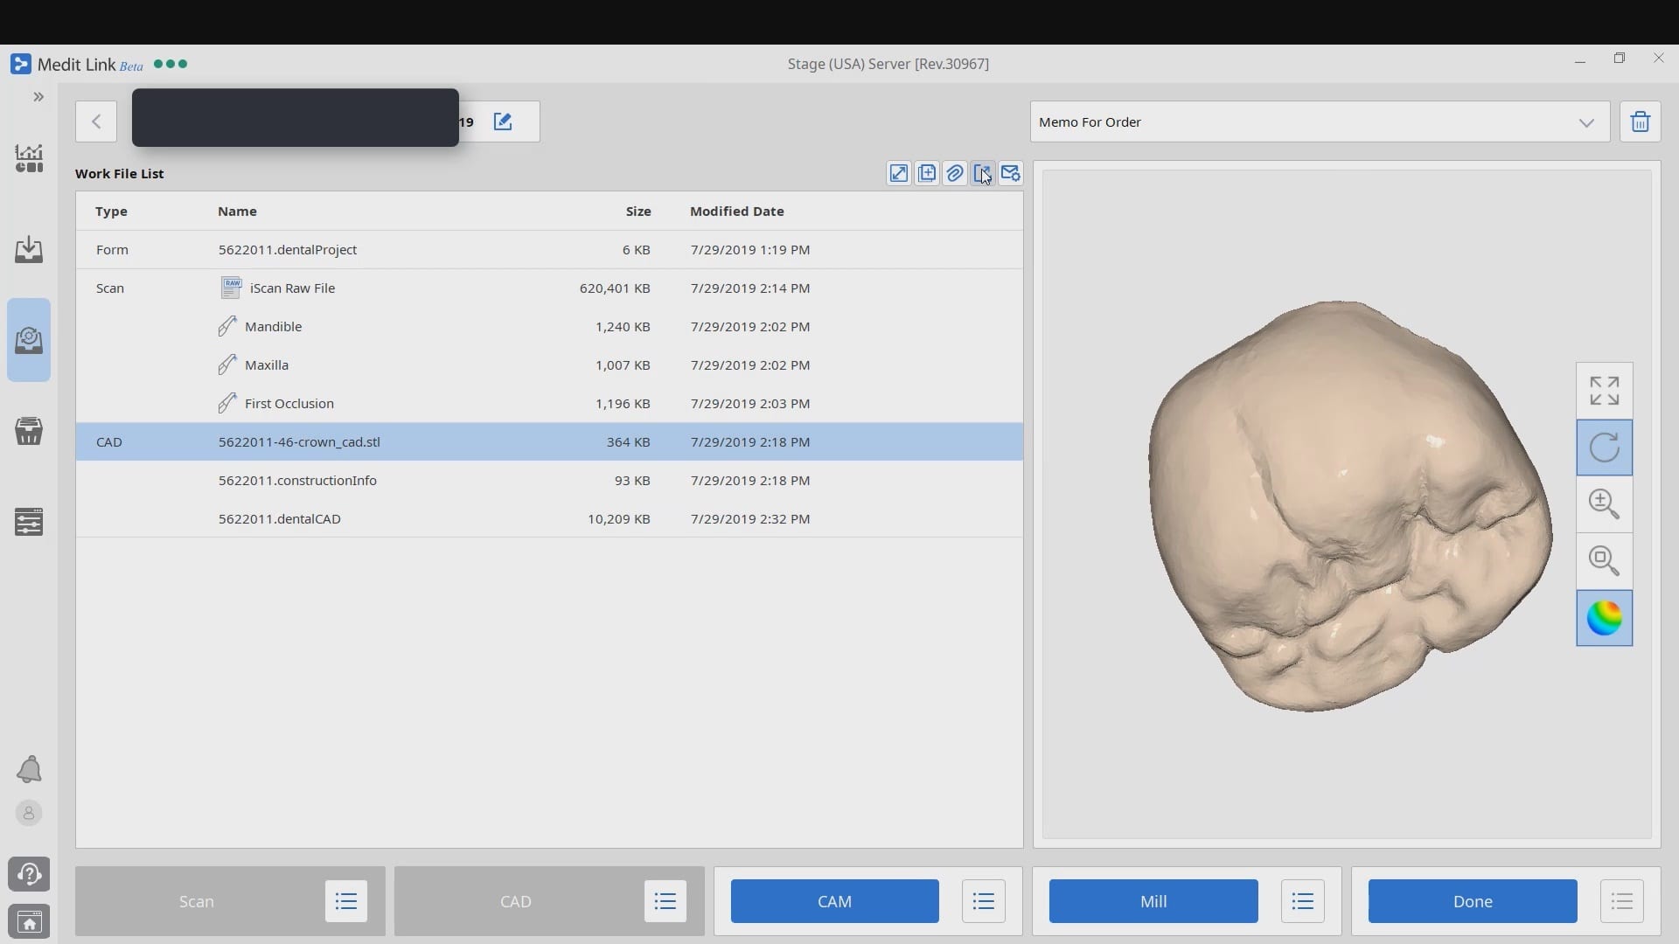This screenshot has width=1679, height=944.
Task: Click the CAM workflow button
Action: tap(835, 901)
